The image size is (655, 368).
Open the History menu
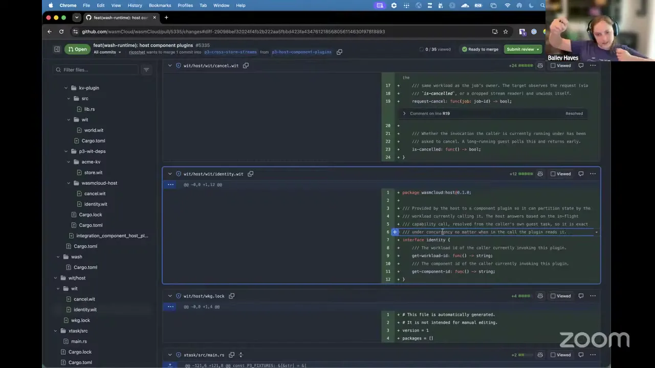[135, 5]
